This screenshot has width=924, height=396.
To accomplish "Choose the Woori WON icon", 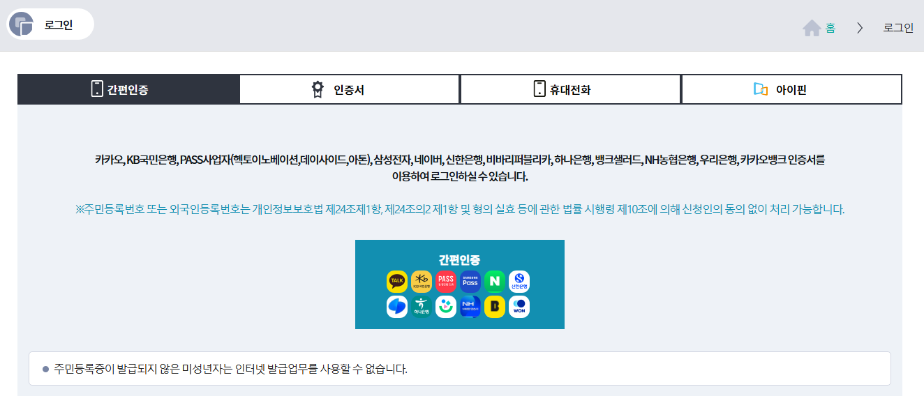I will 519,307.
